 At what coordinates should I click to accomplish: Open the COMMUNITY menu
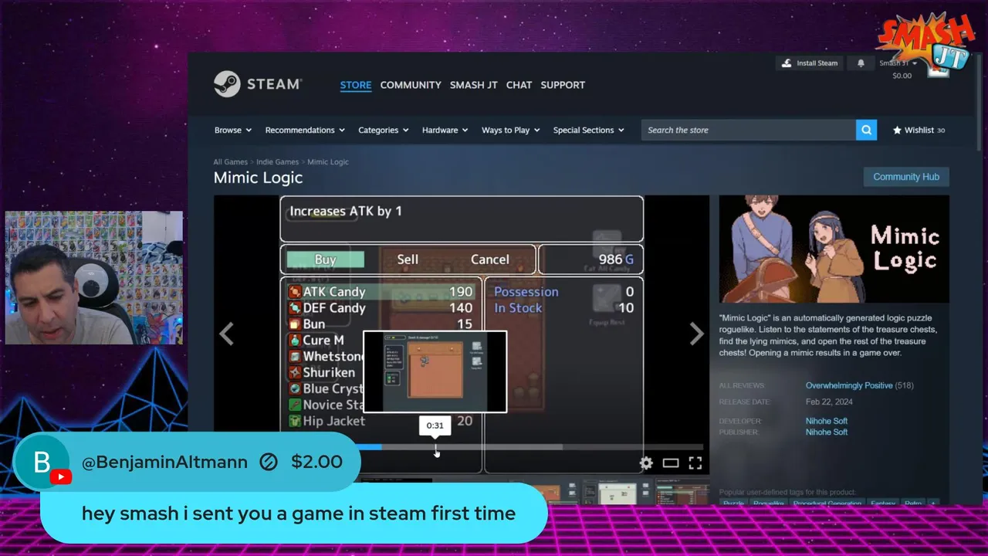click(x=411, y=85)
